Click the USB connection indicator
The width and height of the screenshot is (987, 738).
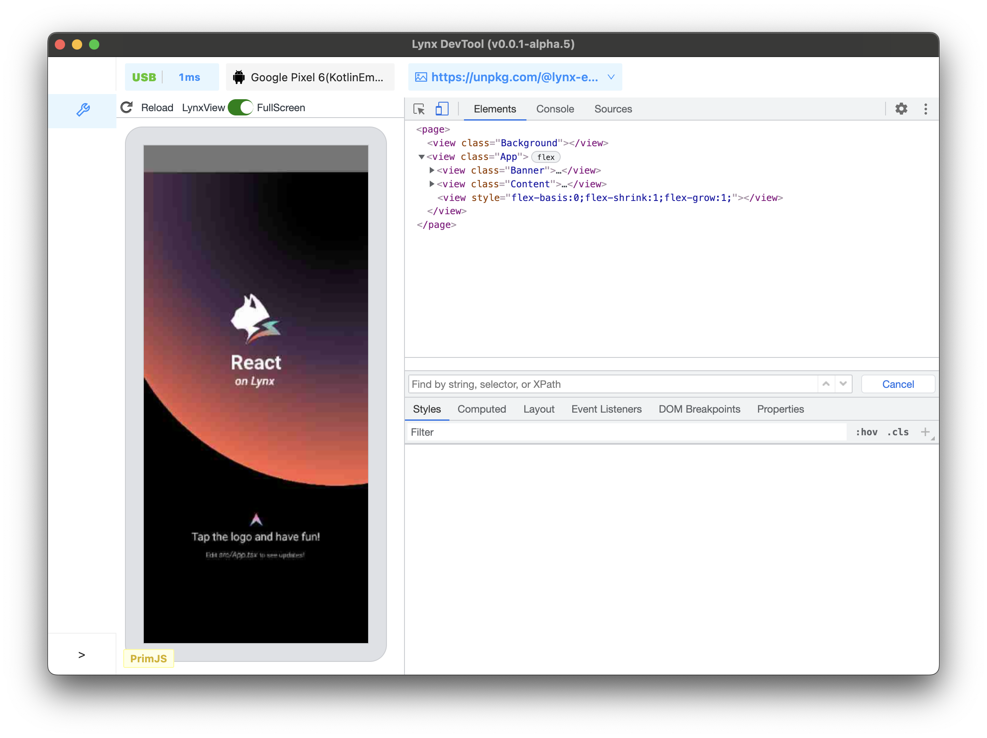[x=144, y=77]
